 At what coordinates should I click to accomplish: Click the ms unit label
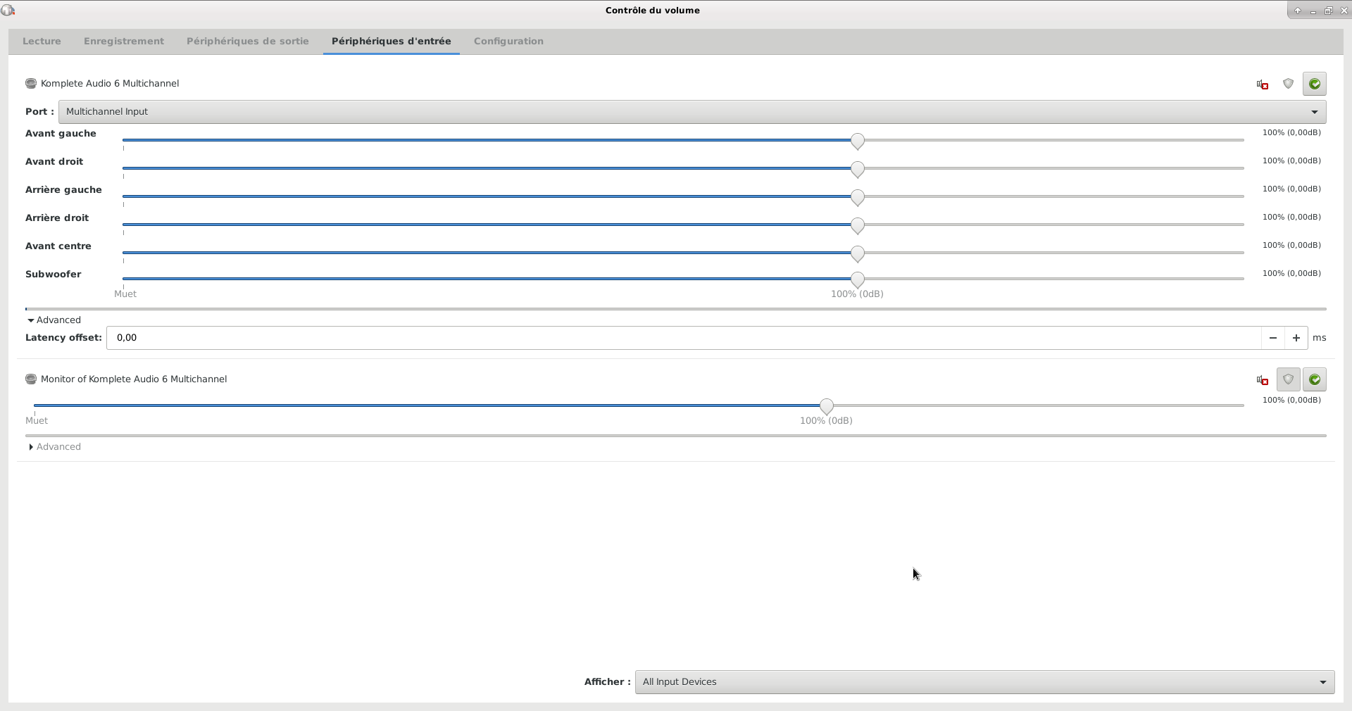point(1319,338)
